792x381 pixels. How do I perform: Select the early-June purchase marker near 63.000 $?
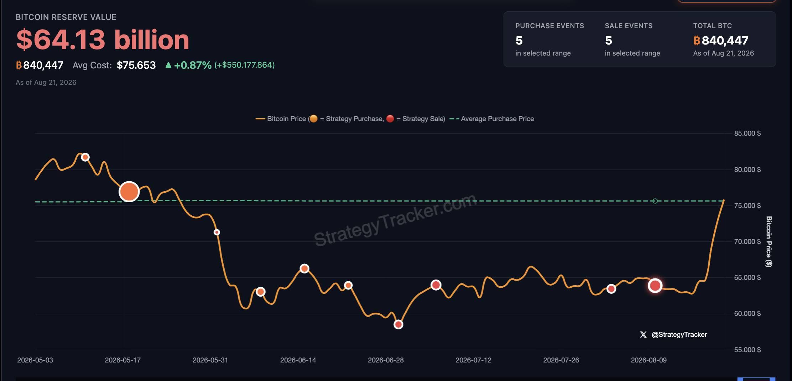261,292
